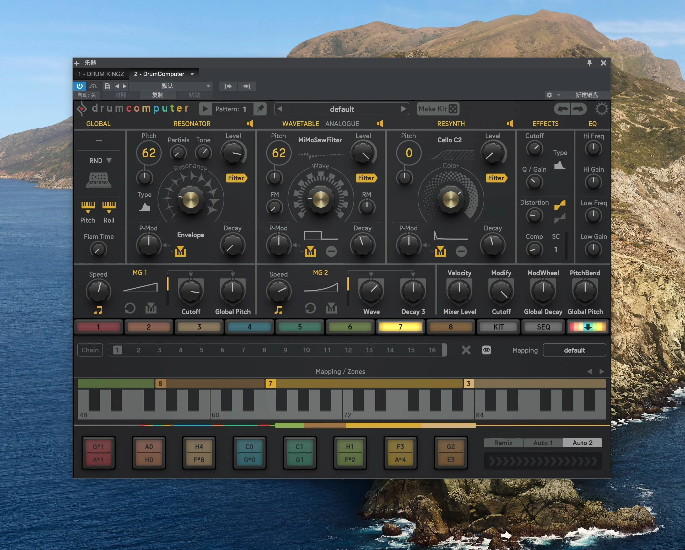Viewport: 685px width, 550px height.
Task: Toggle MG 1 tempo sync note icon
Action: point(98,310)
